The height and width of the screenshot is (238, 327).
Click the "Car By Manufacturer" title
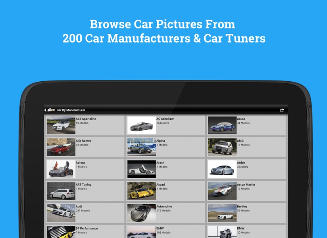pos(71,110)
